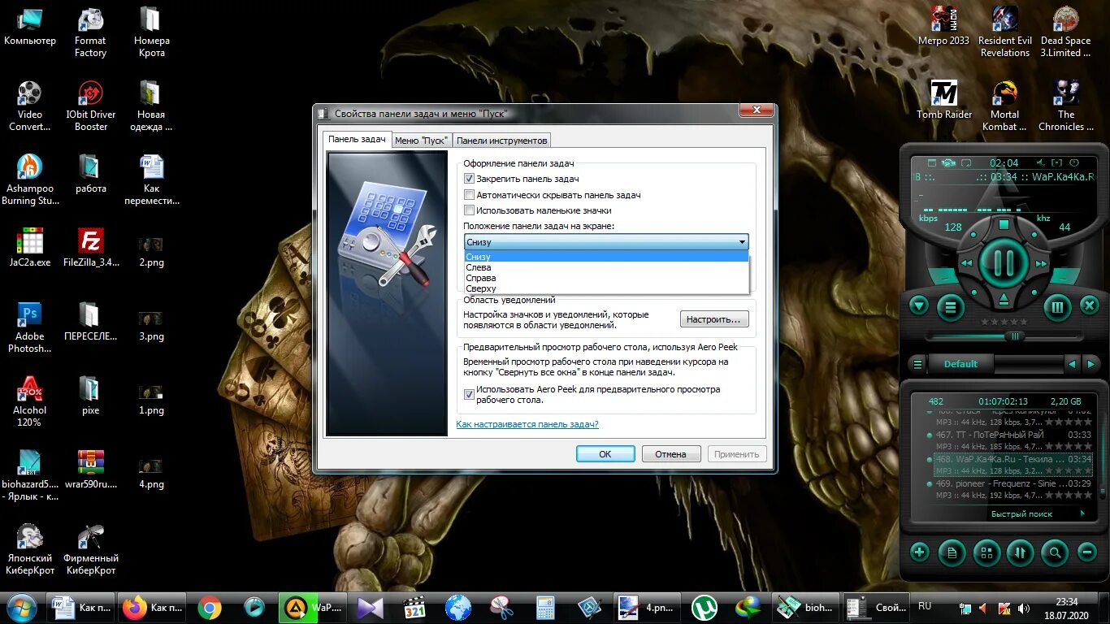Enable Автоматически скрывать панель задач
This screenshot has height=624, width=1110.
tap(469, 195)
